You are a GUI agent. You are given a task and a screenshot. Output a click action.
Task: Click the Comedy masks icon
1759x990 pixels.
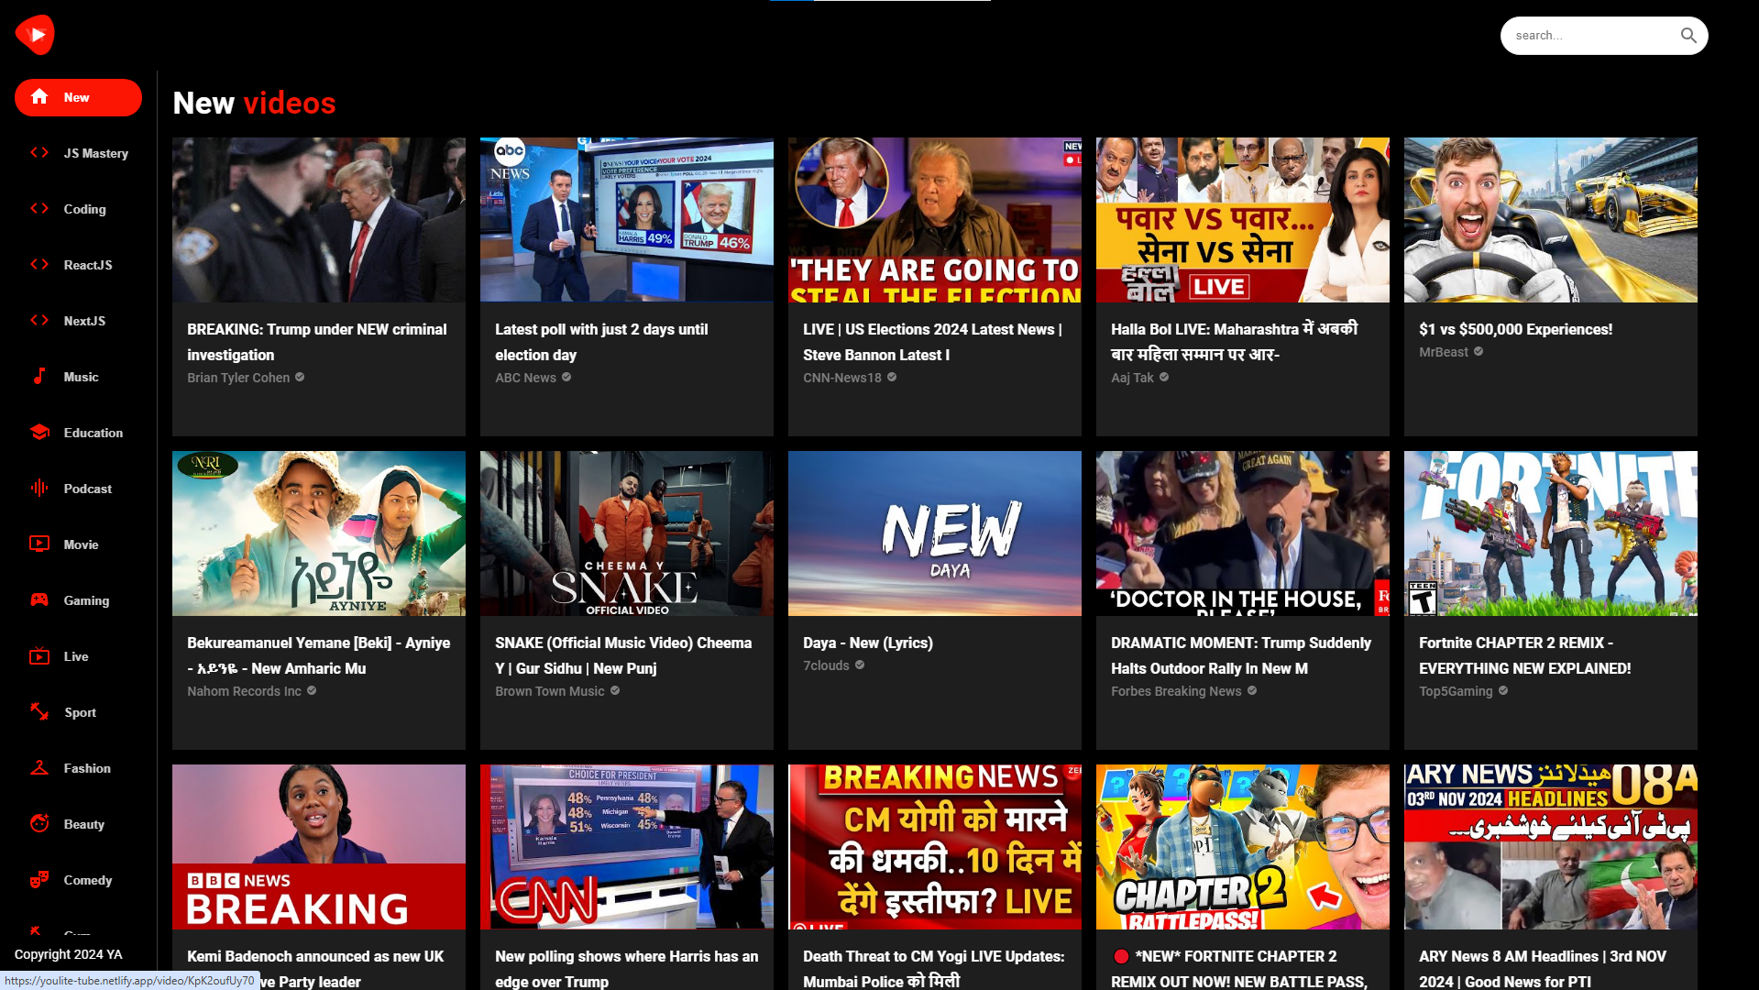point(39,880)
